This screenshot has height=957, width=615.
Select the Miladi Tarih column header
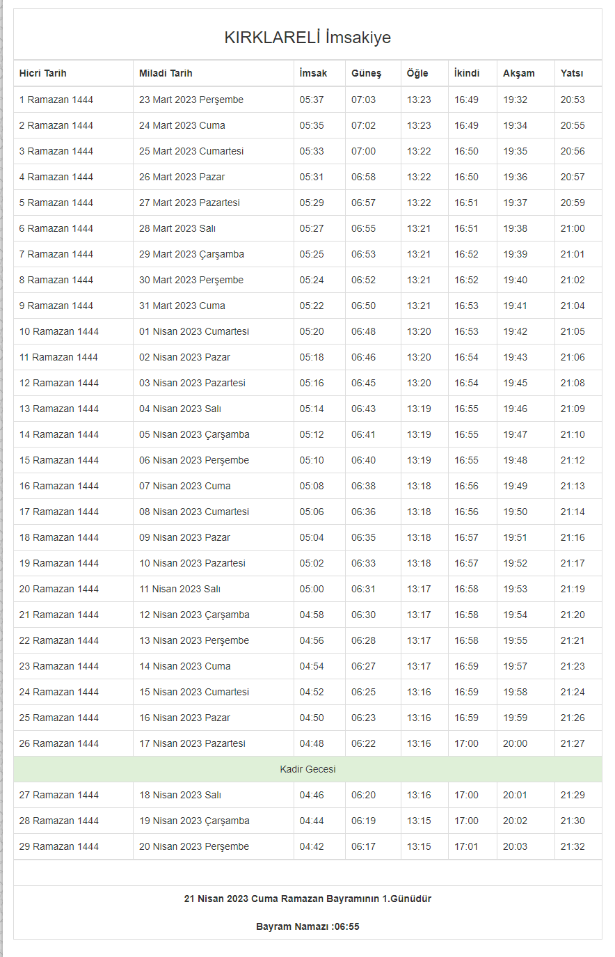[x=166, y=73]
